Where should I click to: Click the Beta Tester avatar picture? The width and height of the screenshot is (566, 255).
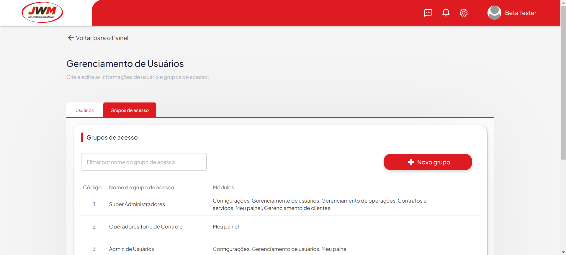tap(494, 13)
